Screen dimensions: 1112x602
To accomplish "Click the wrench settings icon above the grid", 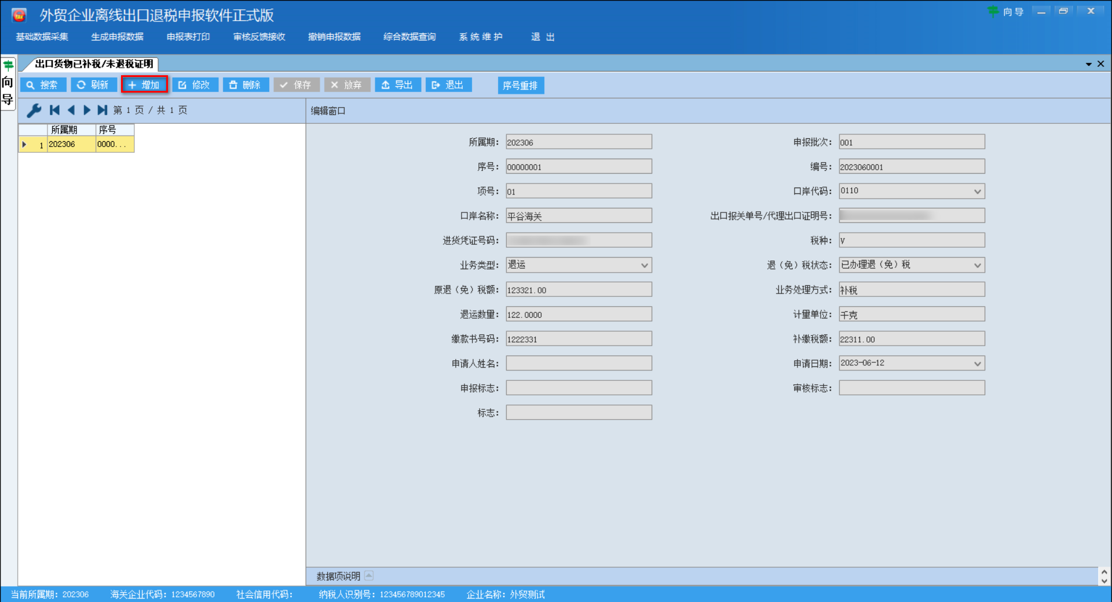I will [x=34, y=110].
